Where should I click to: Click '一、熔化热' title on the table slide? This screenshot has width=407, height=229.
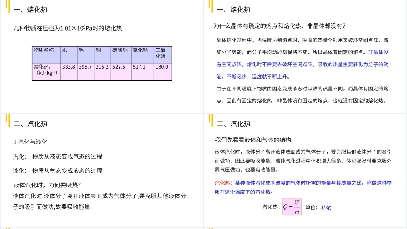click(x=31, y=10)
